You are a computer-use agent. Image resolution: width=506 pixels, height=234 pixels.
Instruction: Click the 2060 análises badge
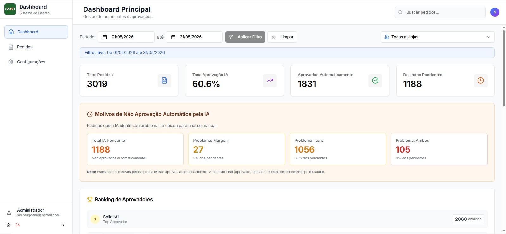pos(468,219)
